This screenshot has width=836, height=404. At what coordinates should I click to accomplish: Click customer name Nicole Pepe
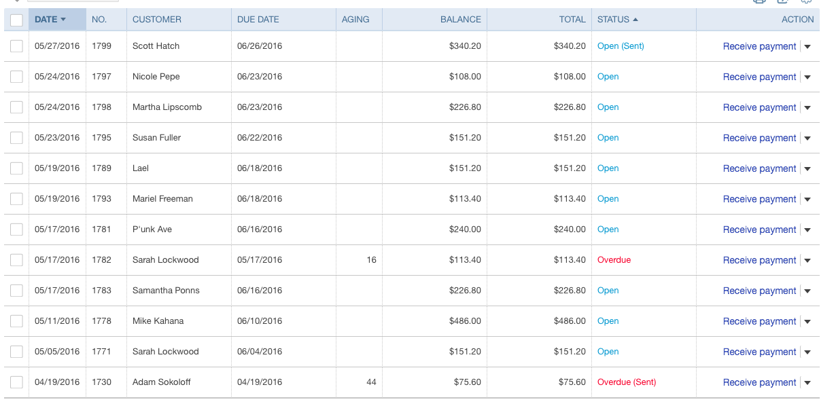click(156, 77)
